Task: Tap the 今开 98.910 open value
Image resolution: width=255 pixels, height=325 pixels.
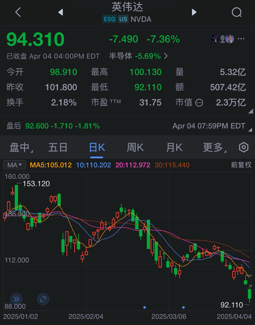Action: 63,72
